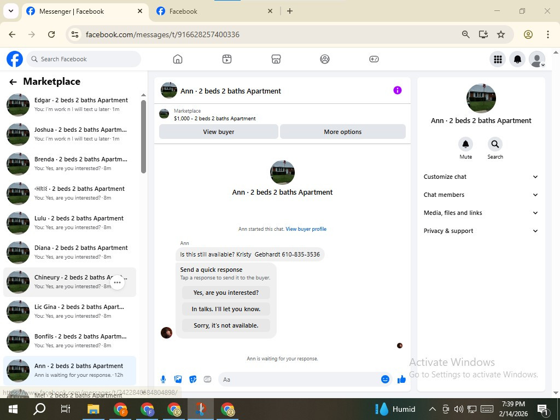The height and width of the screenshot is (420, 560).
Task: Click the Marketplace listing $1,000 banner
Action: coord(282,115)
